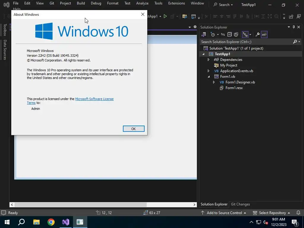Click the Search button in title bar

(223, 5)
